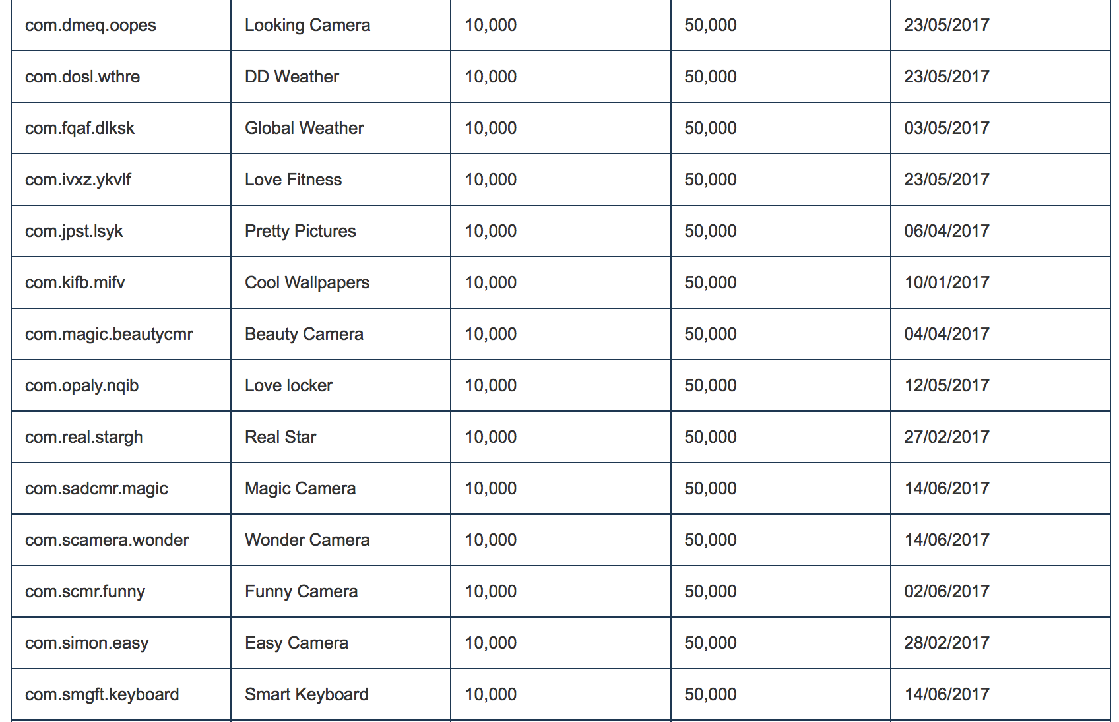Click the com.kifb.mifv package name
The height and width of the screenshot is (722, 1119).
click(x=75, y=283)
